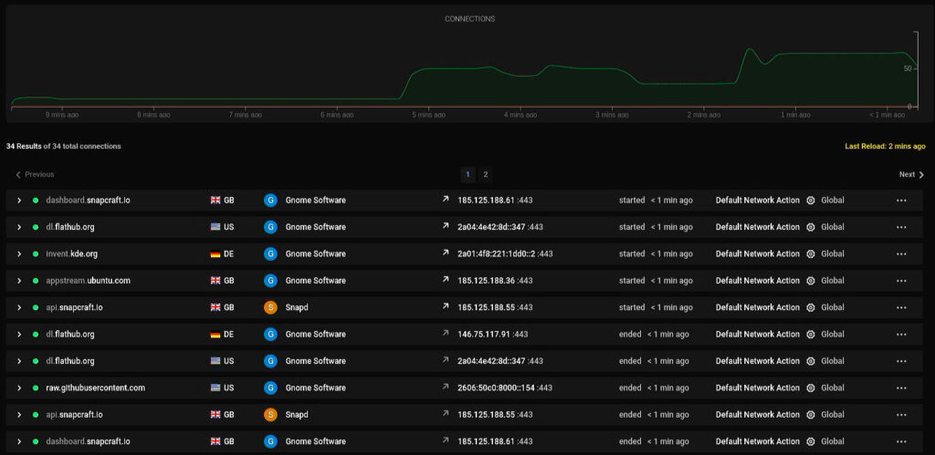Click Snapd app icon in started api.snapcraft.io row
The image size is (935, 455).
270,307
